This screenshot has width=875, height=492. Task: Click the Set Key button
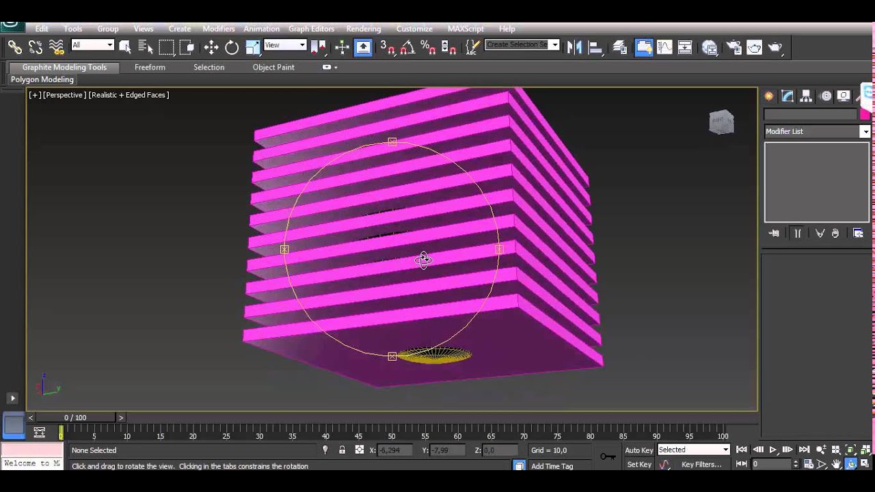tap(639, 465)
